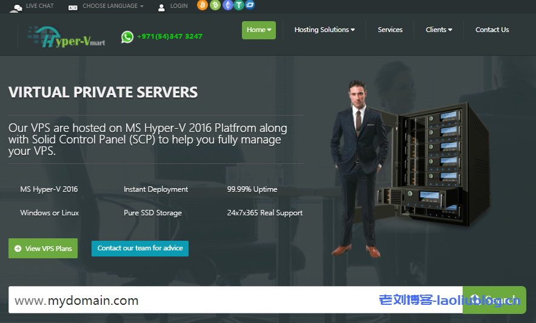Expand the Clients dropdown menu
The width and height of the screenshot is (536, 323).
pyautogui.click(x=439, y=30)
